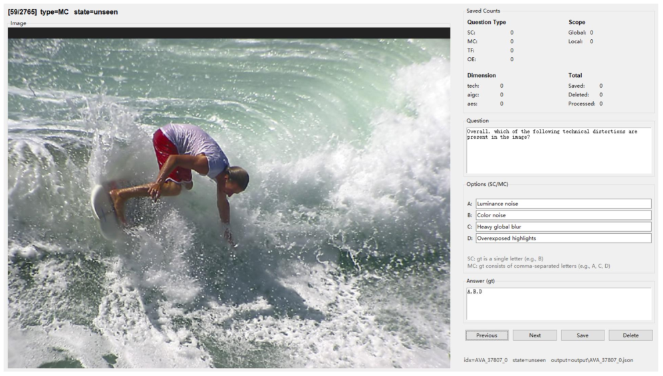
Task: Go to the Next item
Action: click(x=535, y=335)
